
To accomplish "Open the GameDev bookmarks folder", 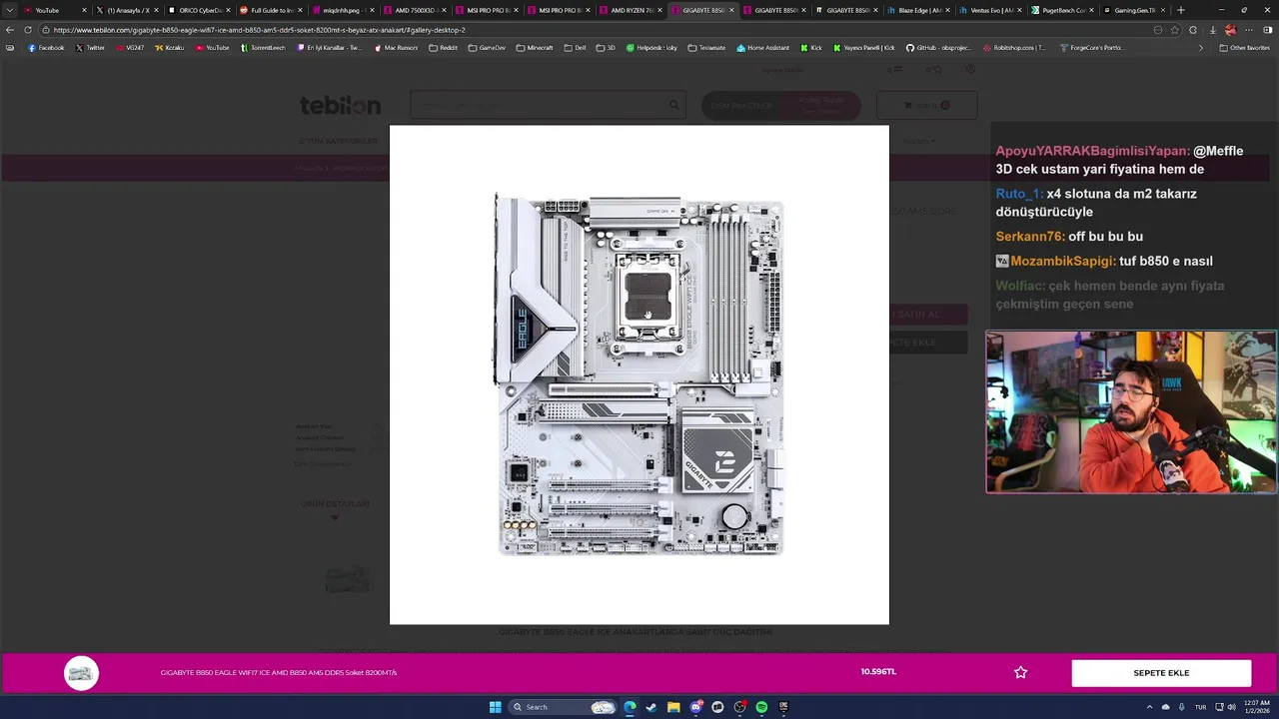I will 487,48.
